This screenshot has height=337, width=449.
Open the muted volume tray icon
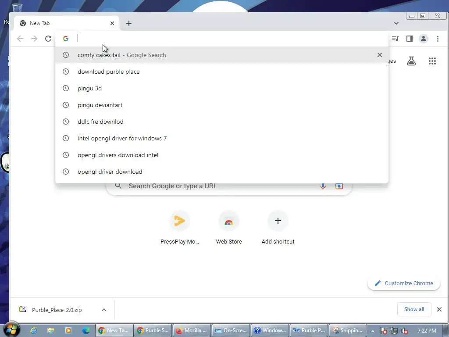405,331
